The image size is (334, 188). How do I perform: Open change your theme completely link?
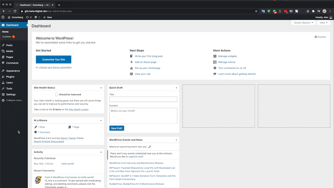click(55, 67)
